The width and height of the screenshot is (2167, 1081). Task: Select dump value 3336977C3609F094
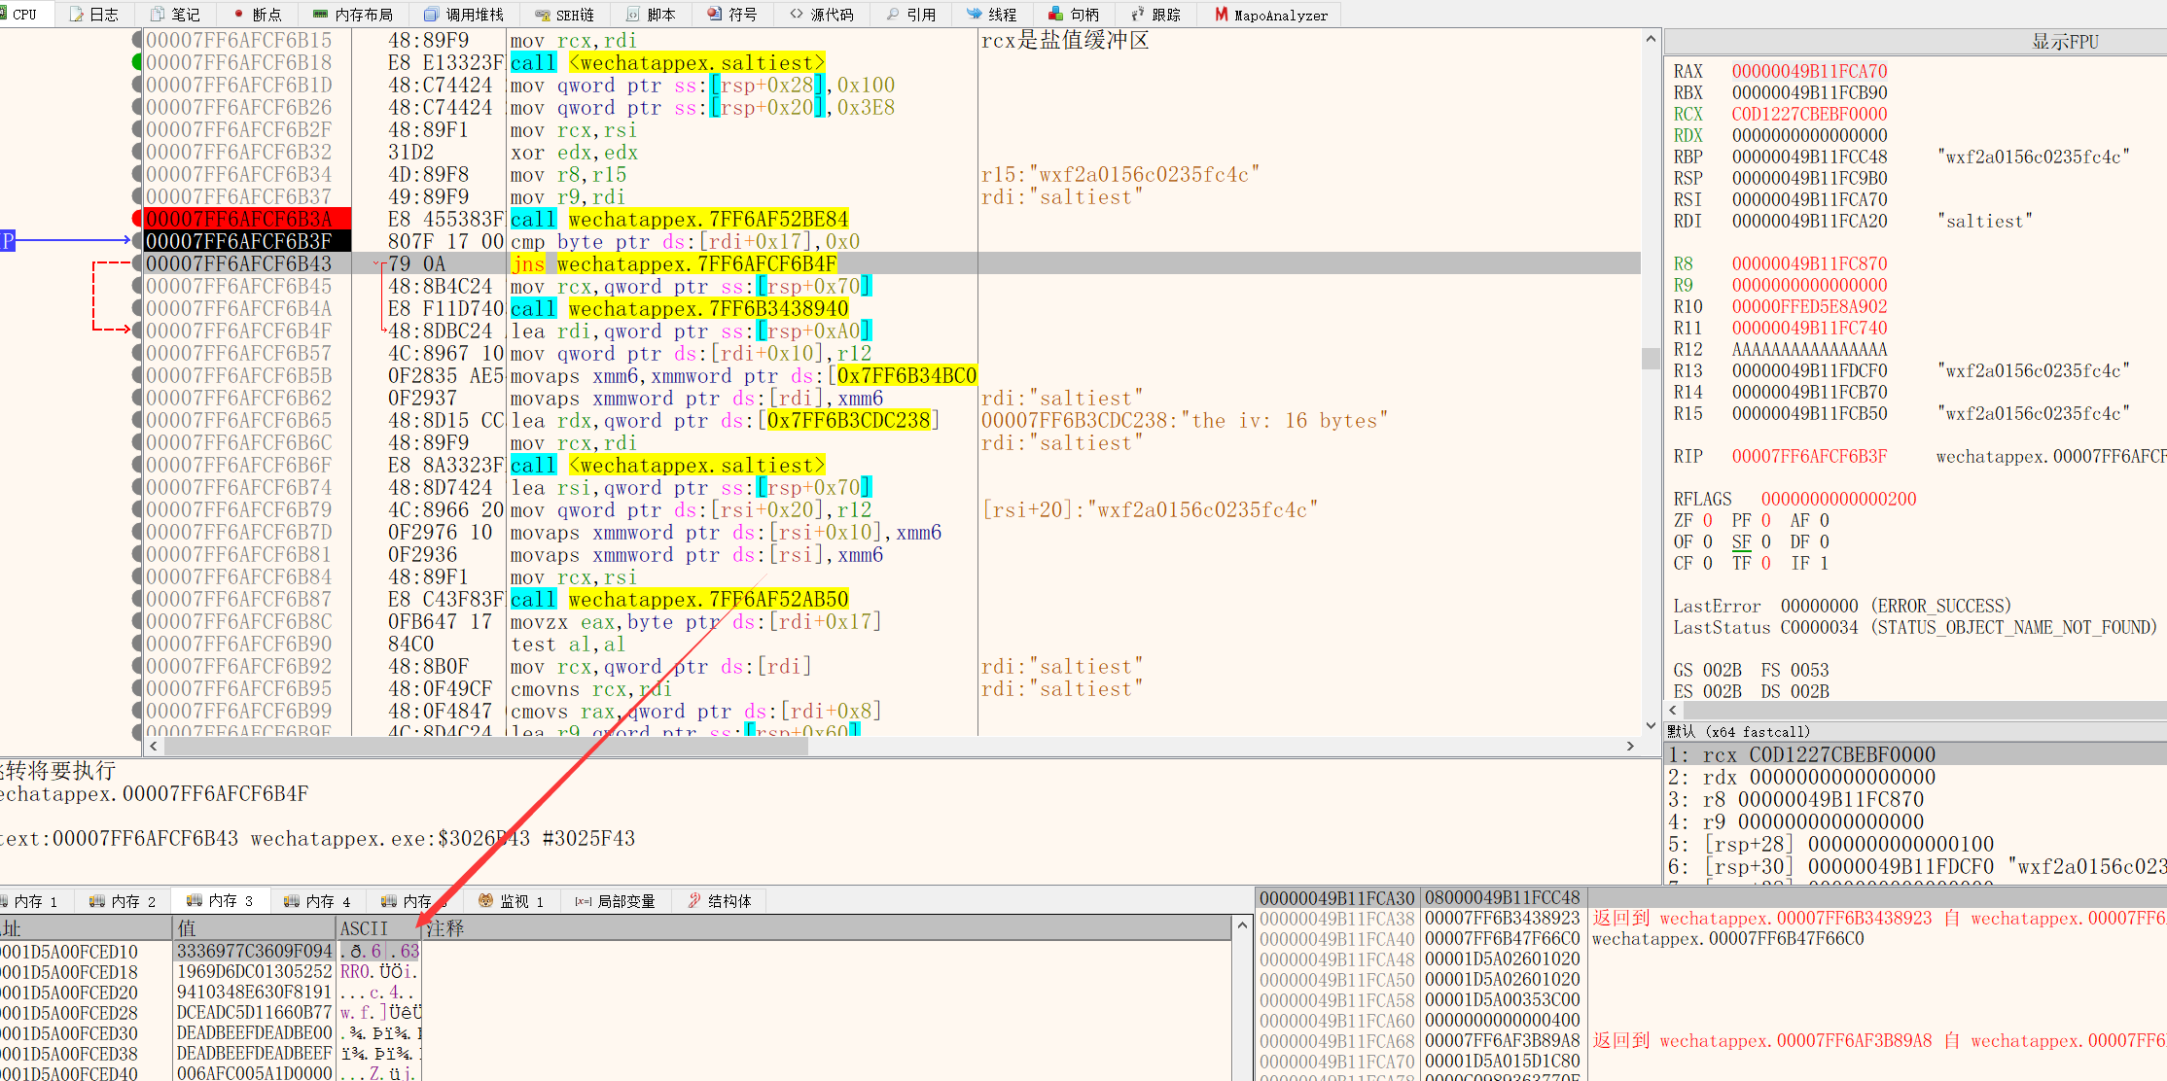(x=255, y=951)
